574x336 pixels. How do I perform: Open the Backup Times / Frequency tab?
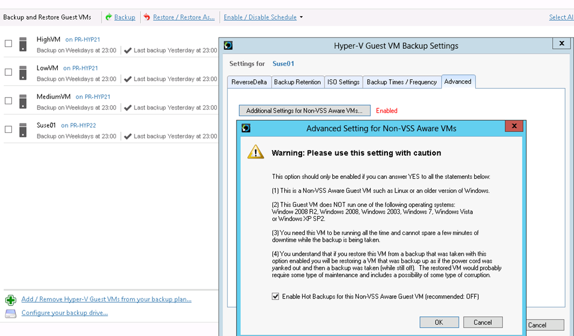(401, 82)
